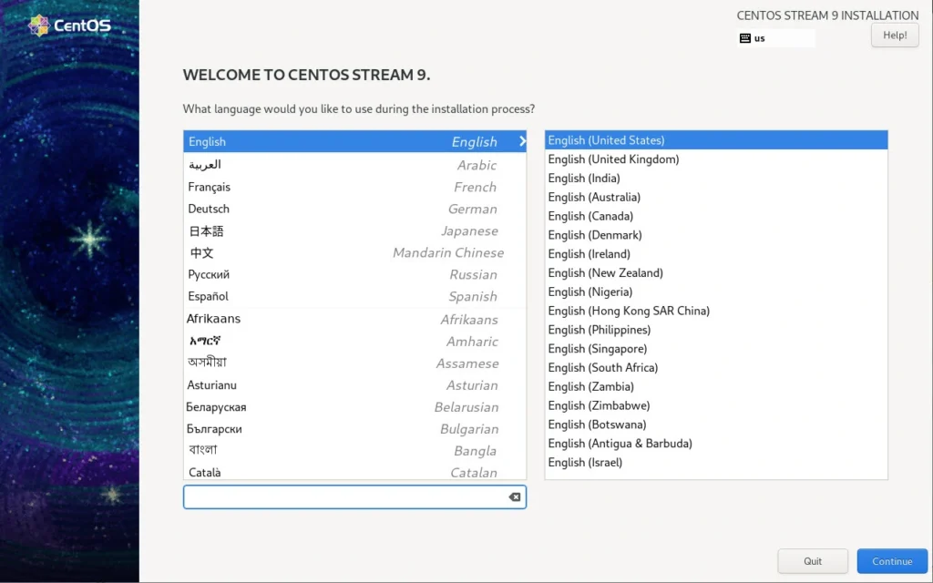Screen dimensions: 933x583
Task: Focus the language search input field
Action: point(346,497)
